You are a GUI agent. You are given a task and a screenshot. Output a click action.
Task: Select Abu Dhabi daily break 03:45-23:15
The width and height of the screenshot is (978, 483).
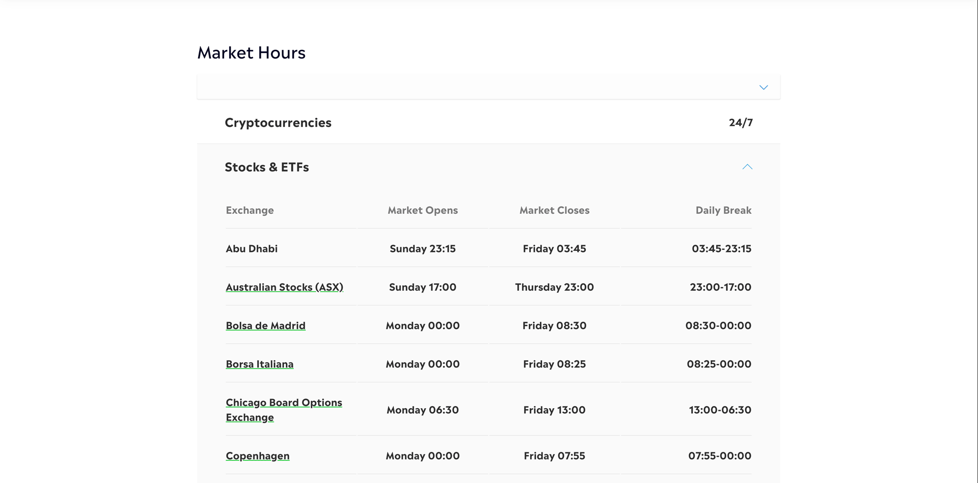coord(721,249)
